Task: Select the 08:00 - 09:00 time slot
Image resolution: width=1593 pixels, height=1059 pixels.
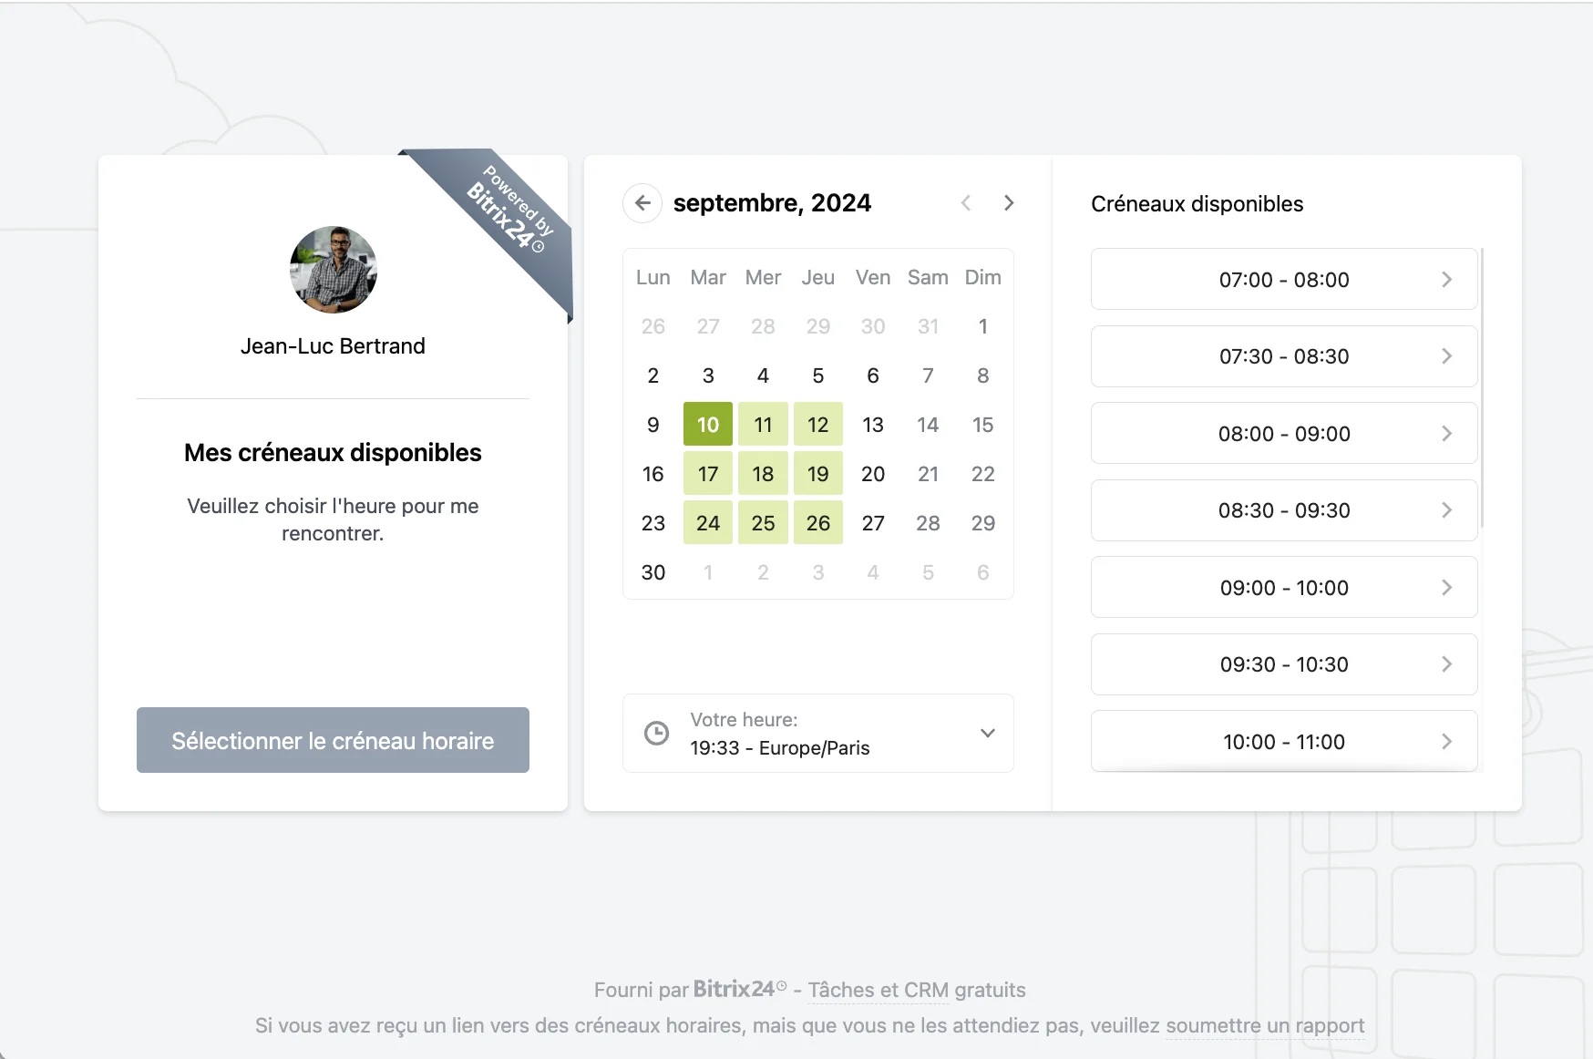Action: click(x=1283, y=434)
